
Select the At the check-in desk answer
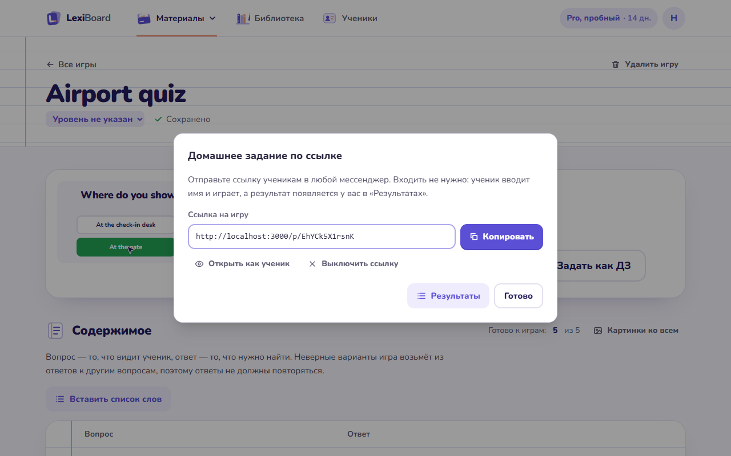(126, 225)
